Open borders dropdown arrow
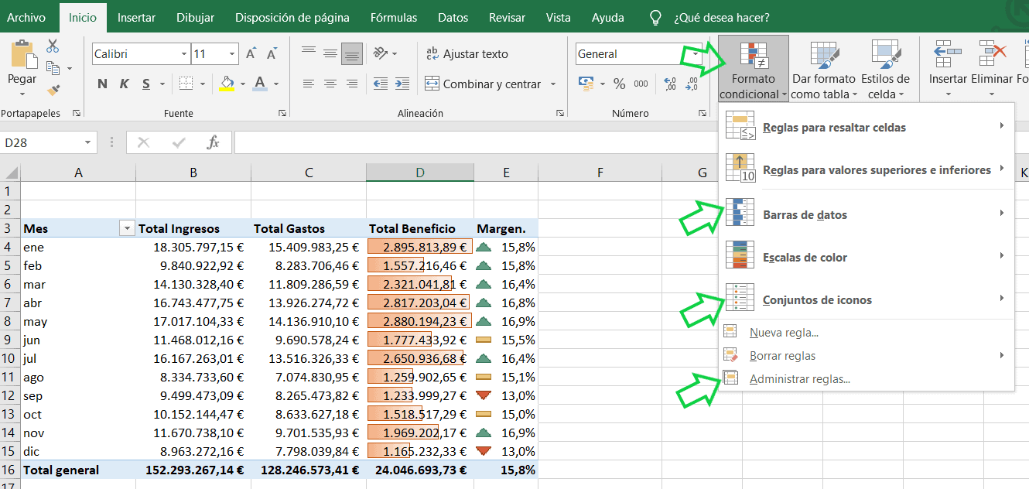The height and width of the screenshot is (489, 1029). coord(203,84)
